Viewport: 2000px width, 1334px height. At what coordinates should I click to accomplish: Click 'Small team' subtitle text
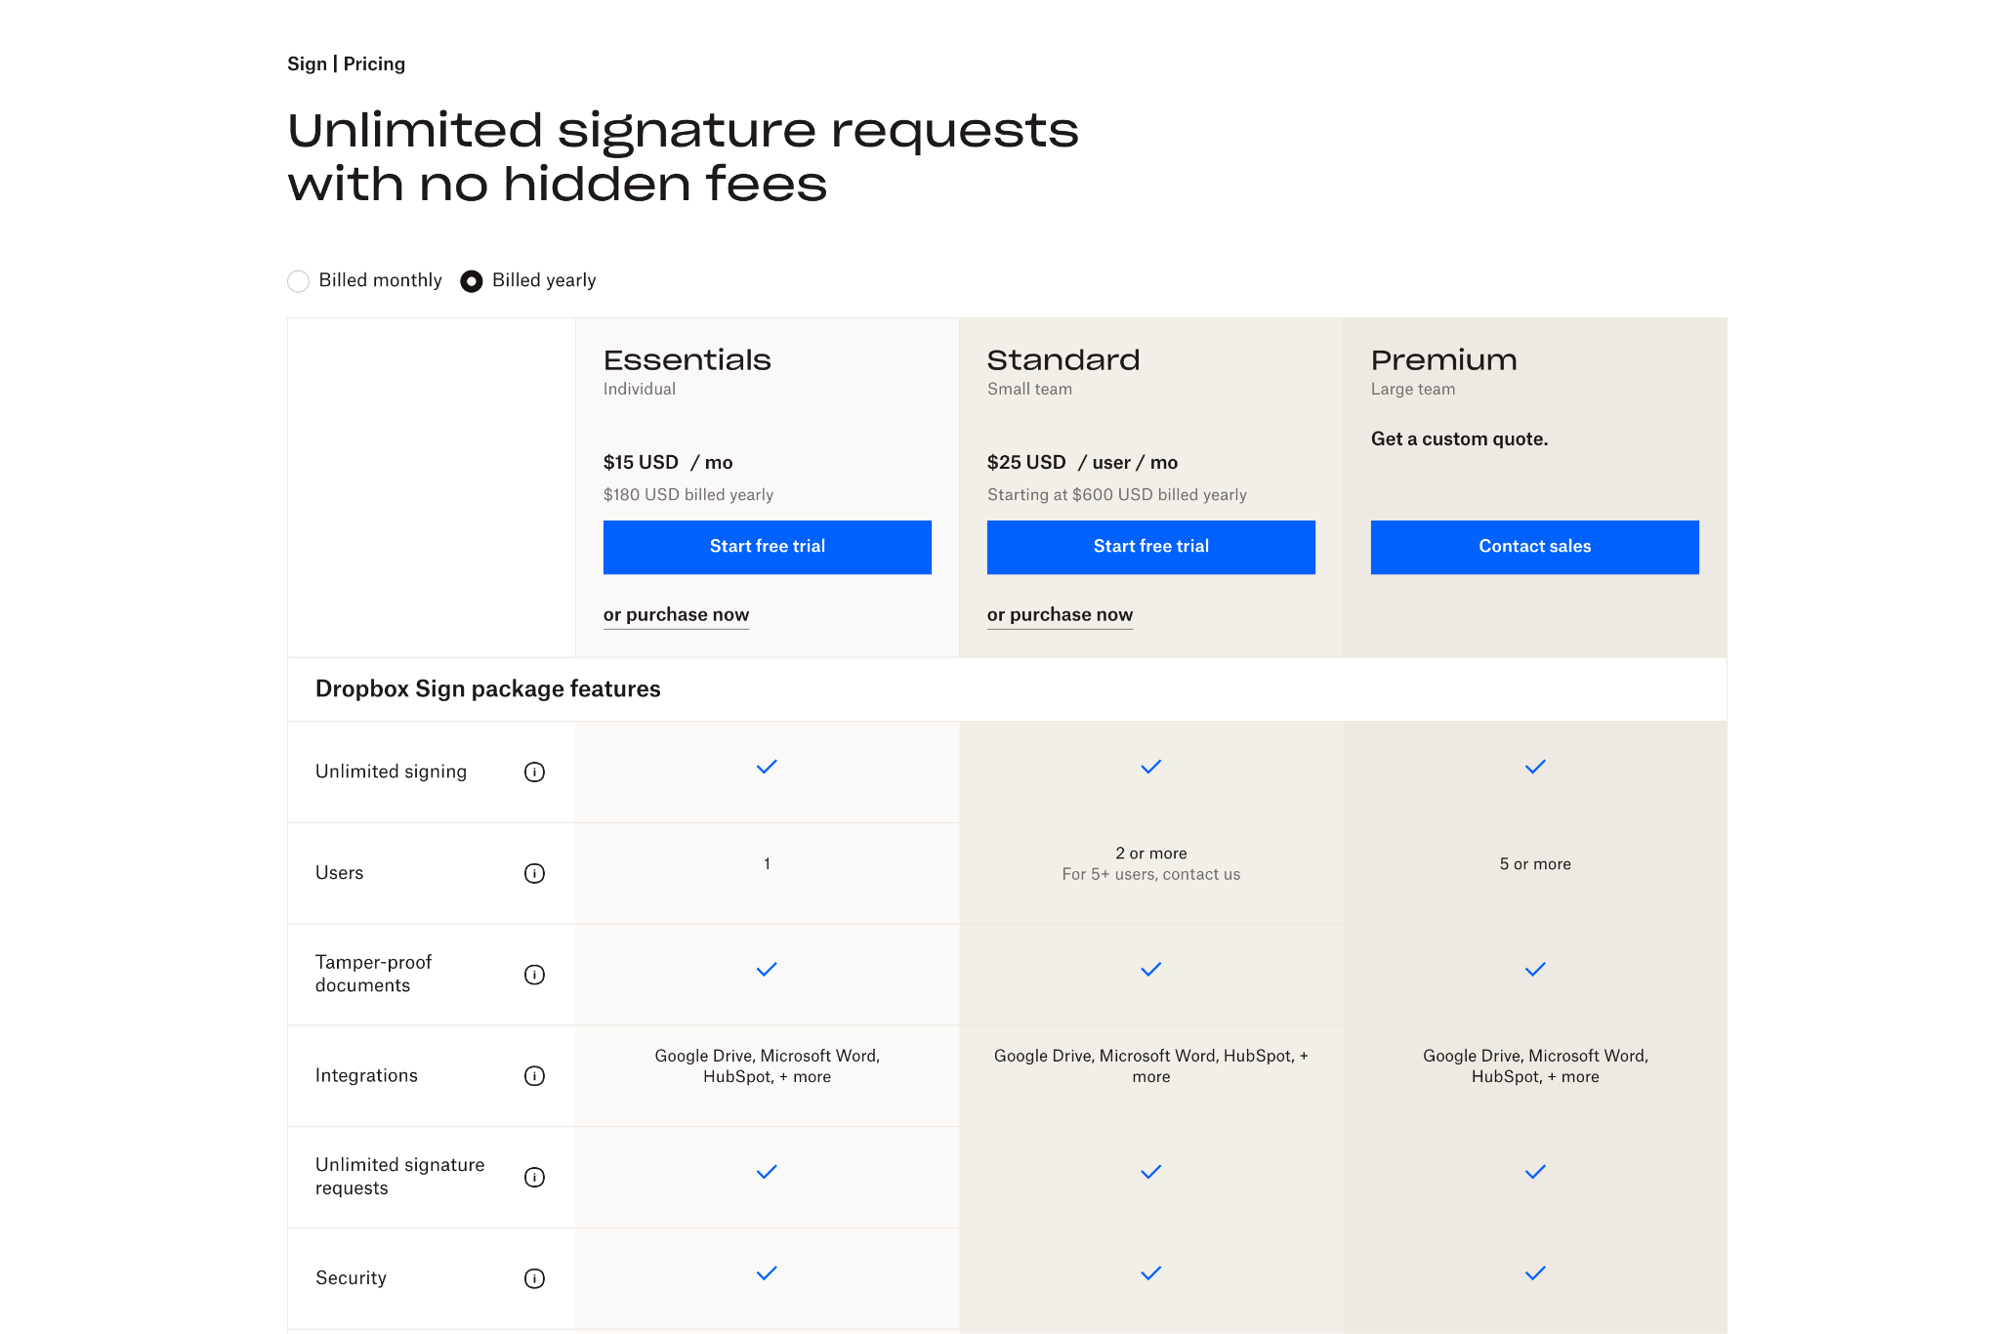point(1029,390)
